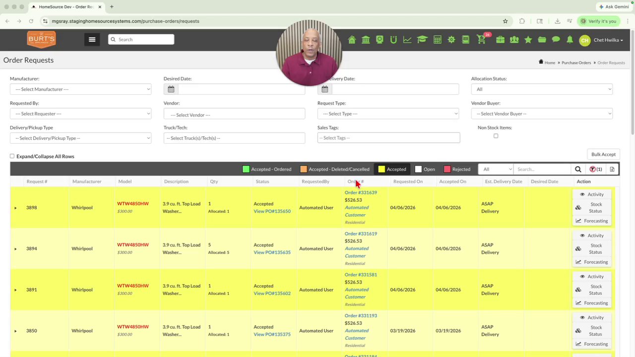Click the star favorites icon in navbar

tap(528, 40)
